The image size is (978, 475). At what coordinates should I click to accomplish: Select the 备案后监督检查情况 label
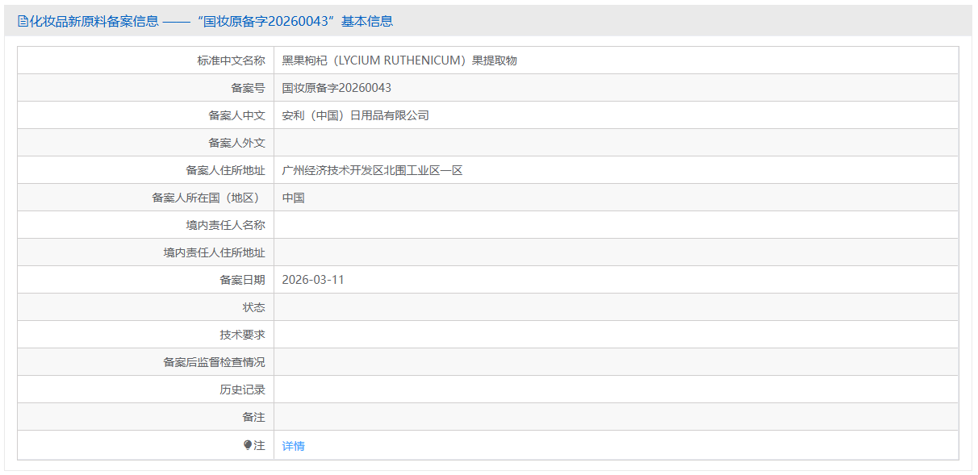(x=214, y=362)
